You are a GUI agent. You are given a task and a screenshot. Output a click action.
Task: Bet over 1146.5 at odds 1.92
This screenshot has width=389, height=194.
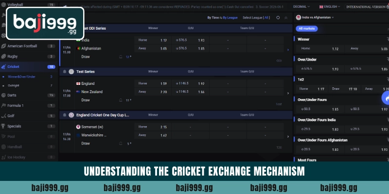pyautogui.click(x=190, y=83)
